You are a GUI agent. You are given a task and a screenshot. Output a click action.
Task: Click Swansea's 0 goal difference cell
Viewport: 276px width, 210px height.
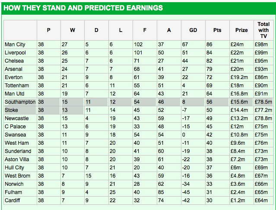pos(193,135)
